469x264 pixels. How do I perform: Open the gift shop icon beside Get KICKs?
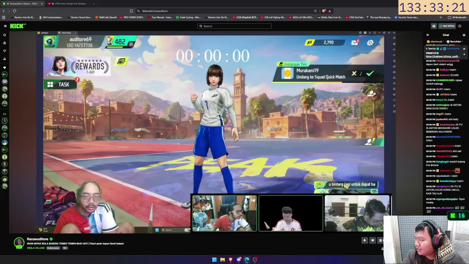click(434, 26)
